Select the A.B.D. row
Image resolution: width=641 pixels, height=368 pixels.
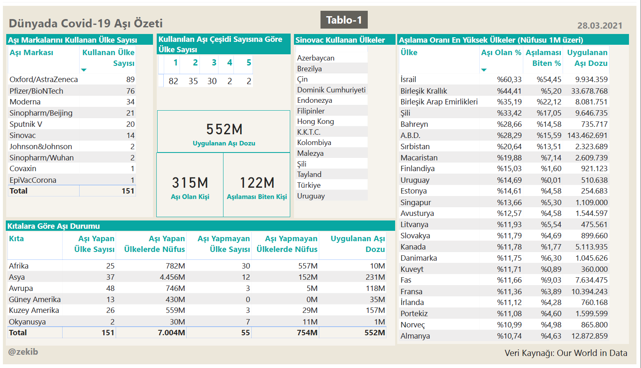(x=504, y=136)
